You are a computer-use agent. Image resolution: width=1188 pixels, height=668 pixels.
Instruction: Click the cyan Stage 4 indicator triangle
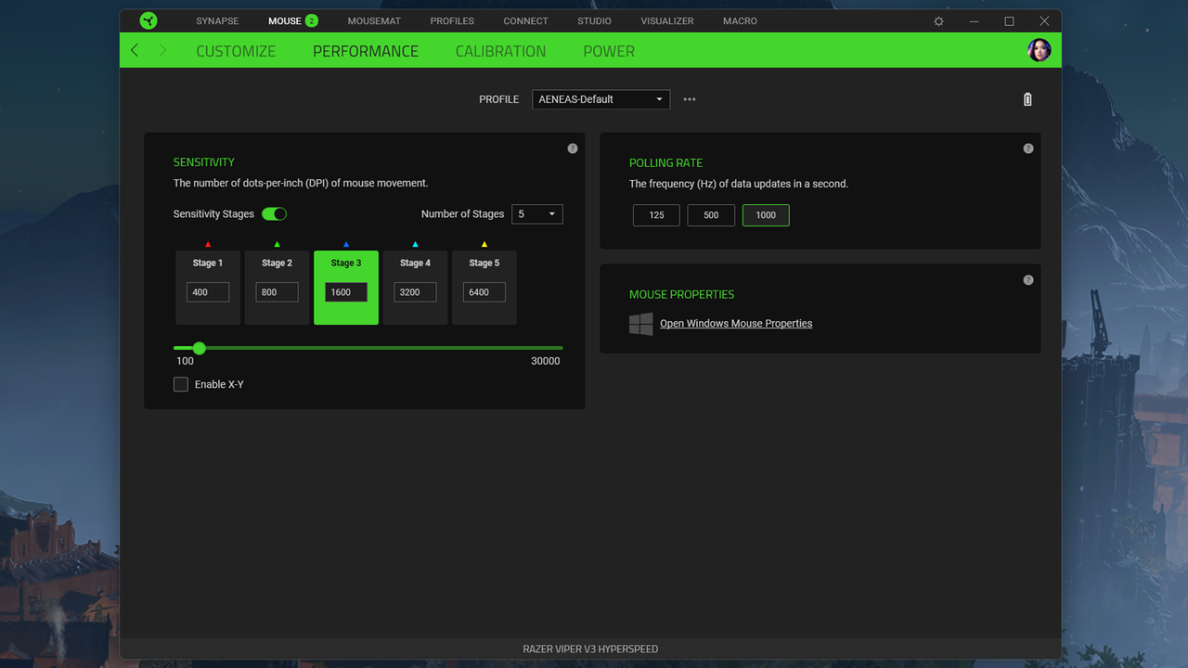(415, 244)
